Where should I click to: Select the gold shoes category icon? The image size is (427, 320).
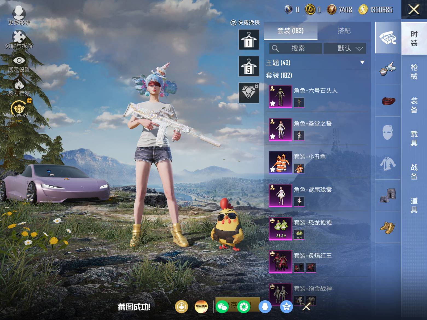pos(388,227)
